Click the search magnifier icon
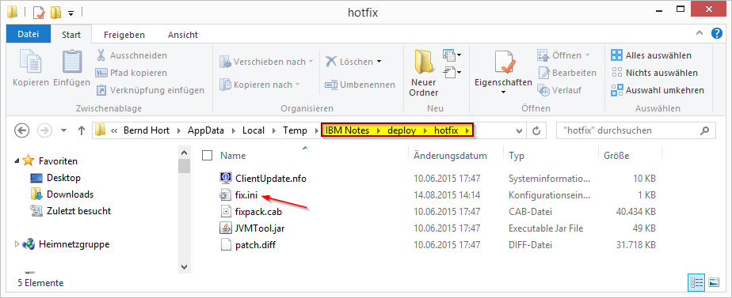The width and height of the screenshot is (732, 298). (706, 130)
